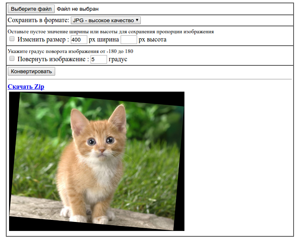The image size is (296, 240).
Task: Toggle the "Повернуть изображение" checkbox
Action: (x=12, y=59)
